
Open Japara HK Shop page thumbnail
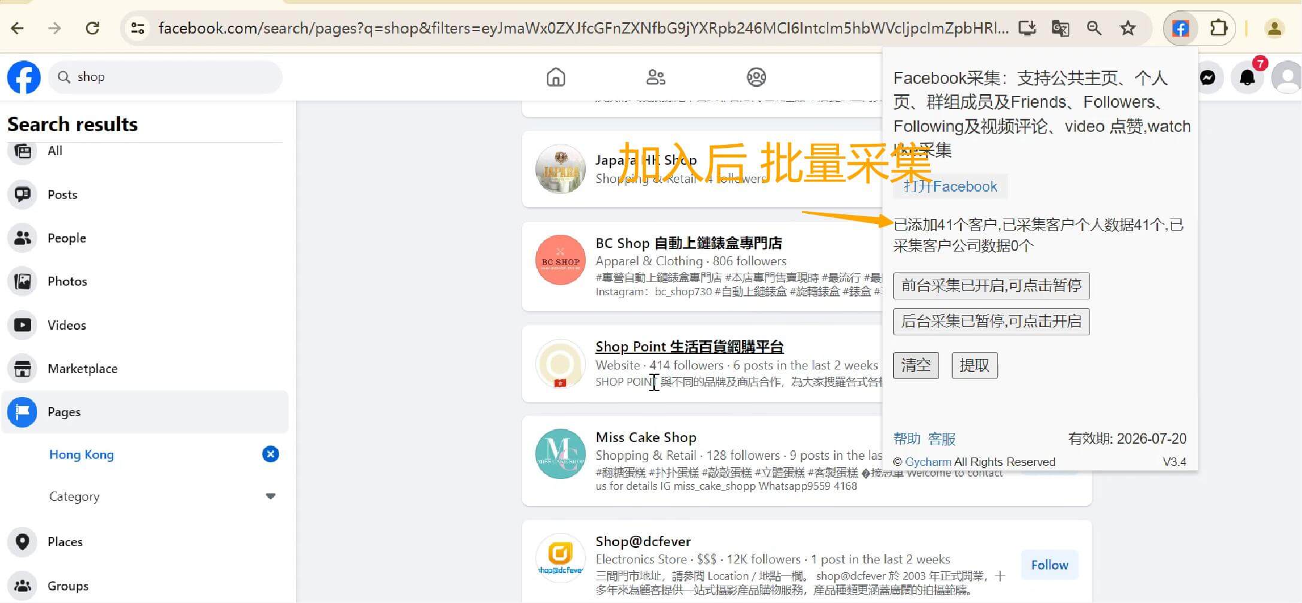[561, 169]
